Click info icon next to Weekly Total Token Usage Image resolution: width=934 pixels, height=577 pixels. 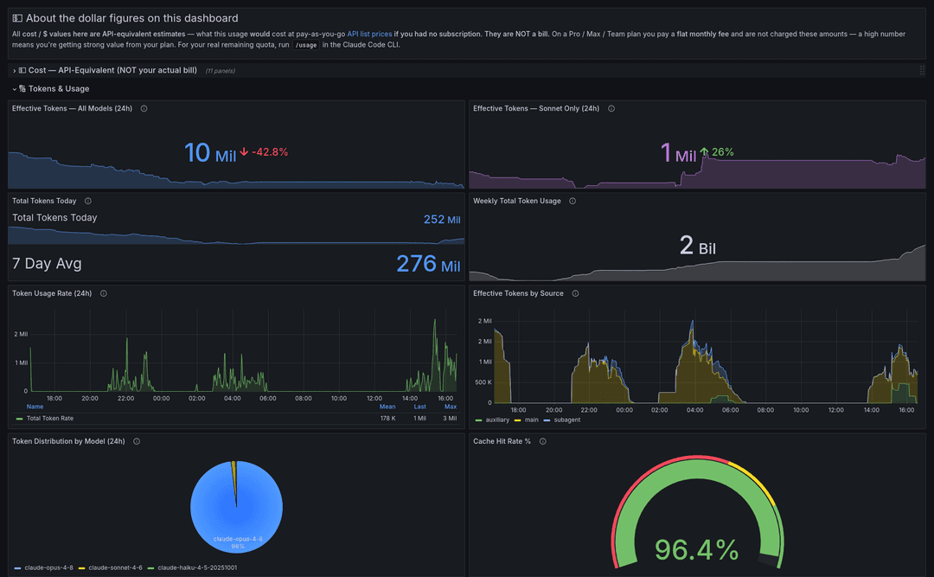(x=573, y=201)
